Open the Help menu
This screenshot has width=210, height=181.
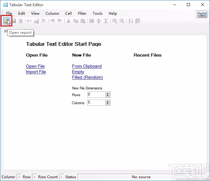click(113, 14)
